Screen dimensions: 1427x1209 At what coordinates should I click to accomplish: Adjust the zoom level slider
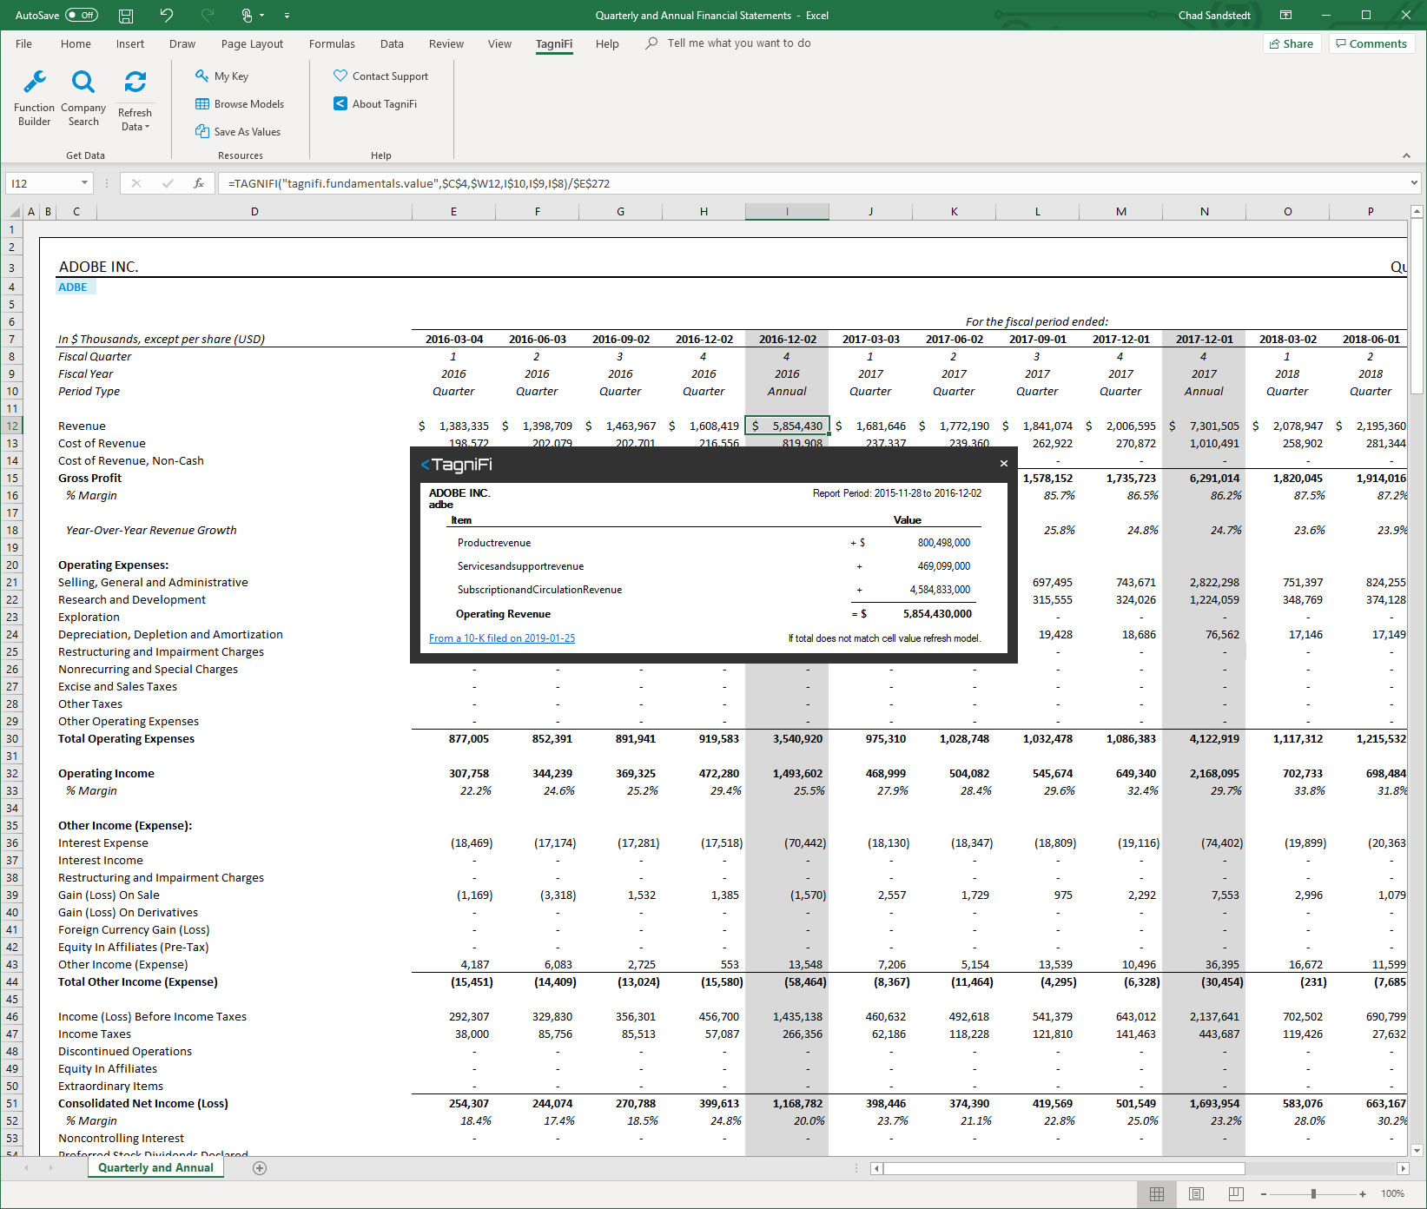coord(1313,1194)
